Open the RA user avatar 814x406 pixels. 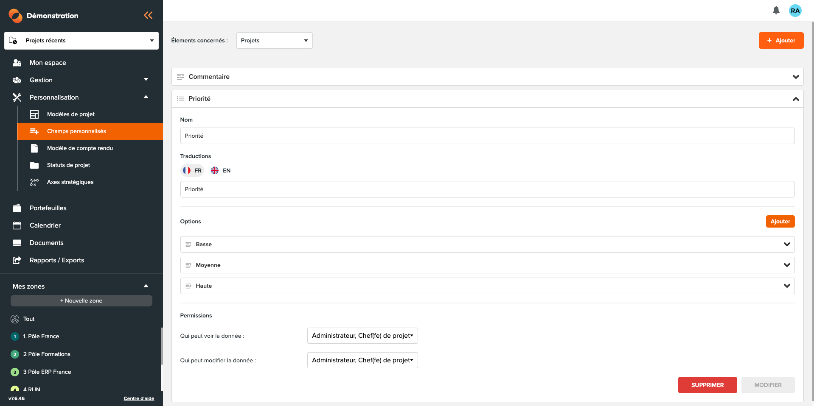coord(795,11)
